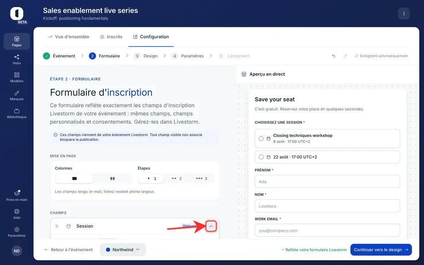Click the Prénom input field
This screenshot has height=265, width=424.
327,182
